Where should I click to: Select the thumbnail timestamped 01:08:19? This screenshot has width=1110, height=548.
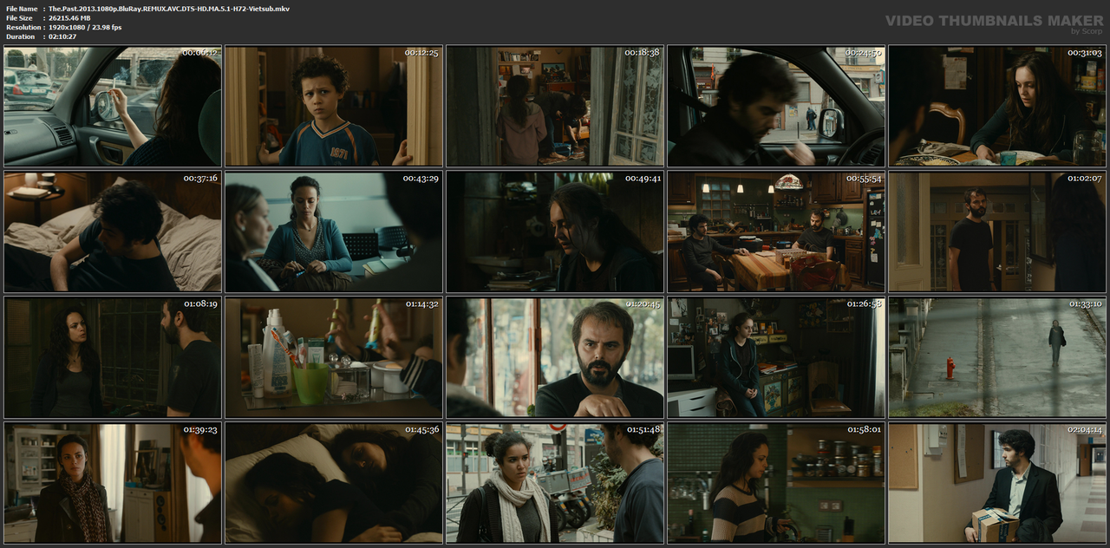113,357
